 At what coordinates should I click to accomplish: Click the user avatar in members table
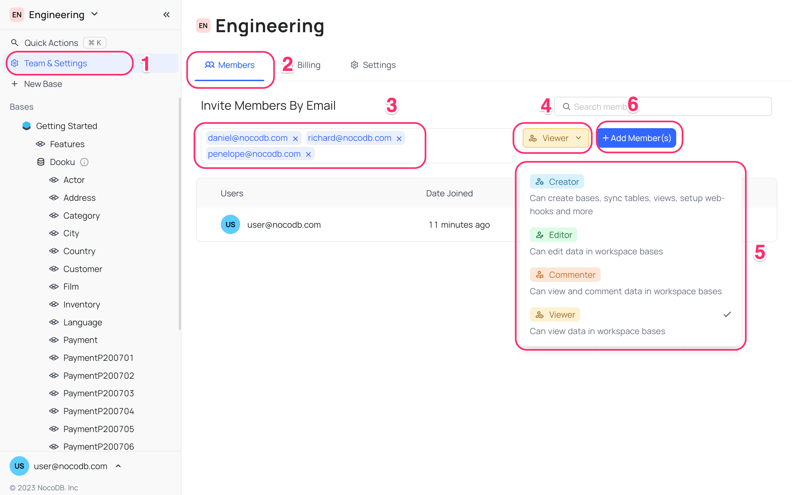click(x=230, y=225)
